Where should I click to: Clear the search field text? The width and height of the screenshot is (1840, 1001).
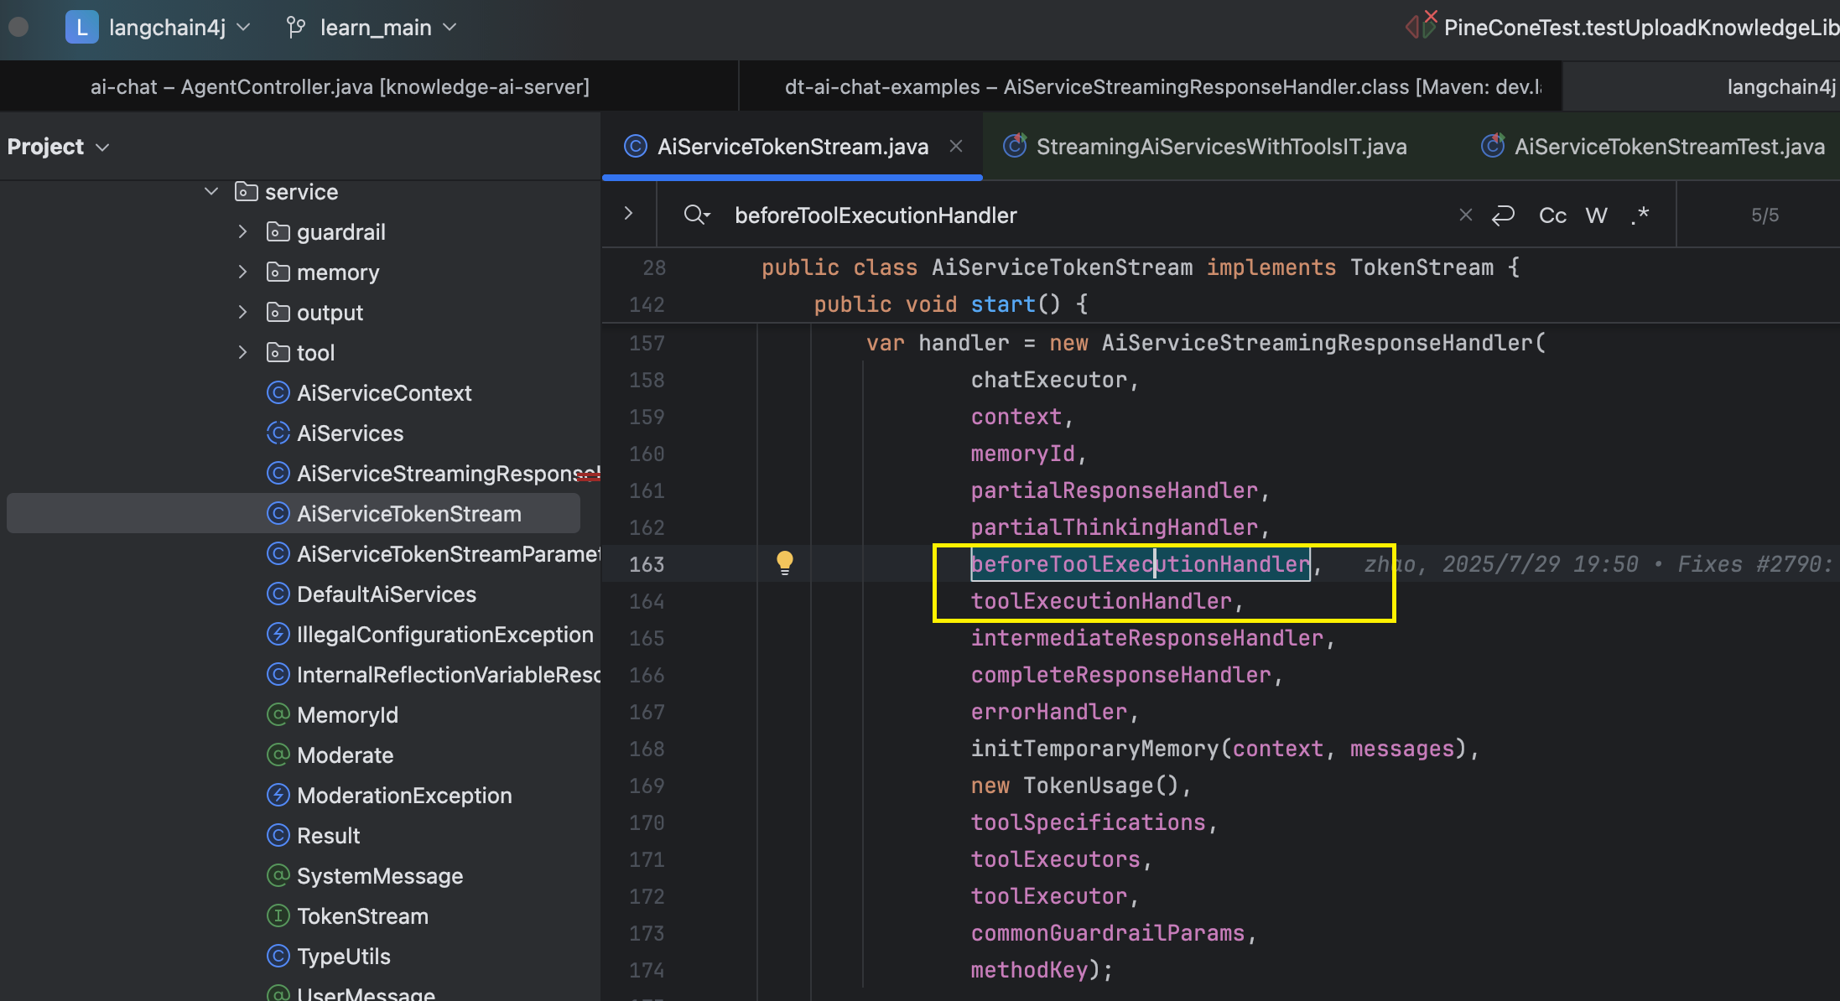(x=1466, y=215)
